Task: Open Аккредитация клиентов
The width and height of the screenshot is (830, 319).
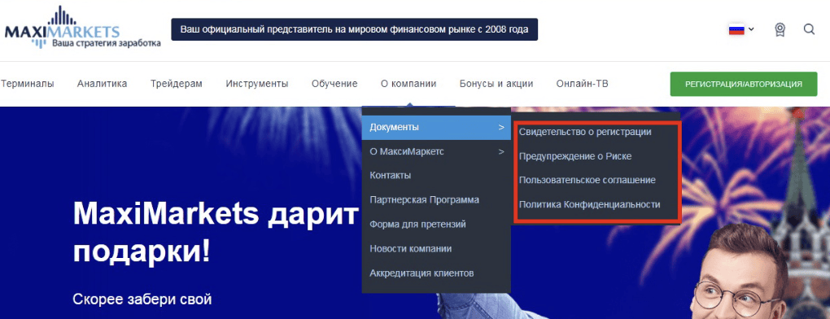Action: click(x=422, y=273)
